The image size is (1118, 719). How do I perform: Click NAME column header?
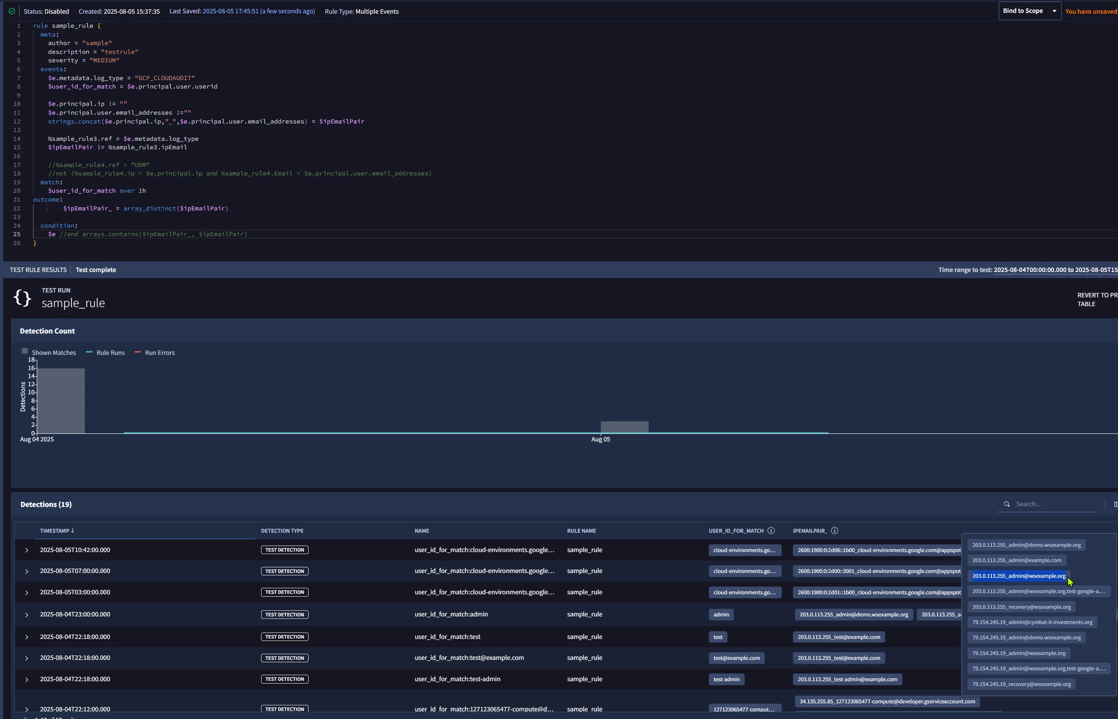422,530
